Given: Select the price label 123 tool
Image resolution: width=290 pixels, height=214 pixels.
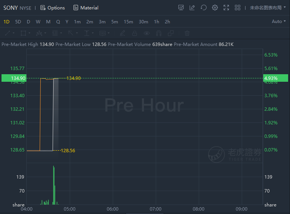Looking at the screenshot, I should click(103, 33).
